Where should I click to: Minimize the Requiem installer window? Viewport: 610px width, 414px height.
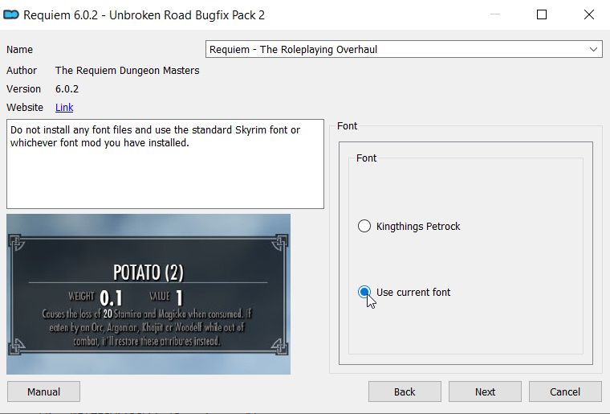[x=495, y=14]
